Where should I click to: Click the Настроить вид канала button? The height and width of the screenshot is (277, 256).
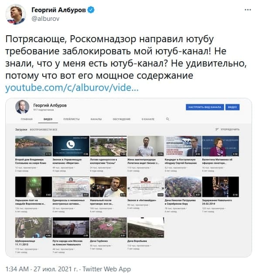[x=205, y=107]
